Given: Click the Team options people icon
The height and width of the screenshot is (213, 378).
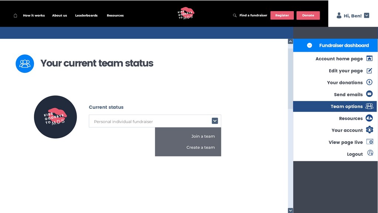Looking at the screenshot, I should (x=369, y=106).
